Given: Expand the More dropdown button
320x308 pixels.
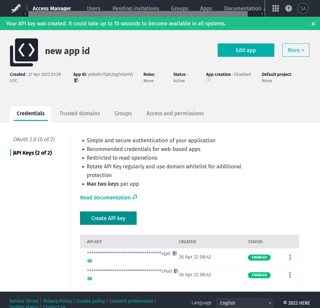Looking at the screenshot, I should coord(296,50).
